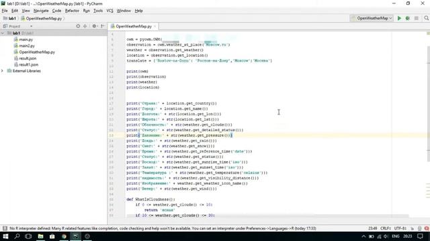Screen dimensions: 430x241
Task: Click the Stop process icon
Action: (417, 18)
